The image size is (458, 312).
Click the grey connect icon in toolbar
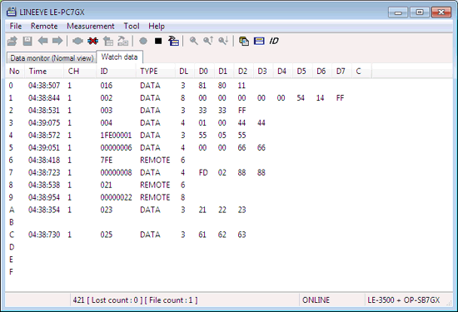click(x=77, y=41)
